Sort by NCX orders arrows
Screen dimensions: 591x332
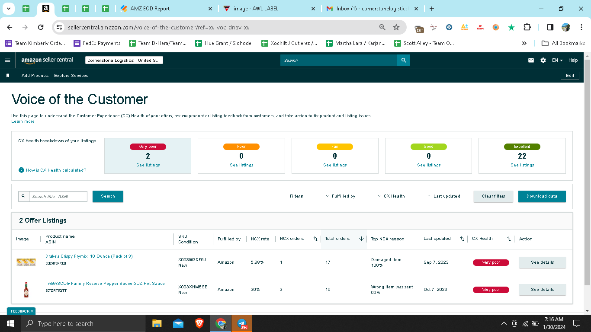(x=315, y=239)
